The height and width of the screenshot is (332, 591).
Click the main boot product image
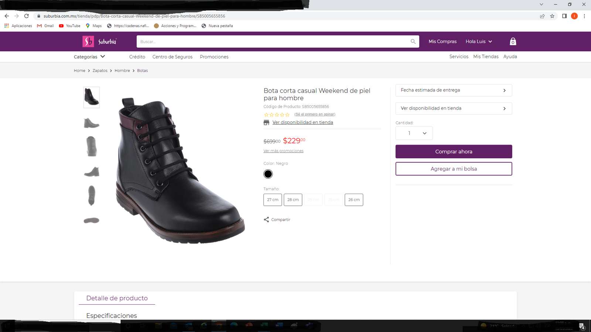180,170
